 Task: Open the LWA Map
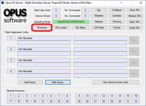(x=99, y=28)
